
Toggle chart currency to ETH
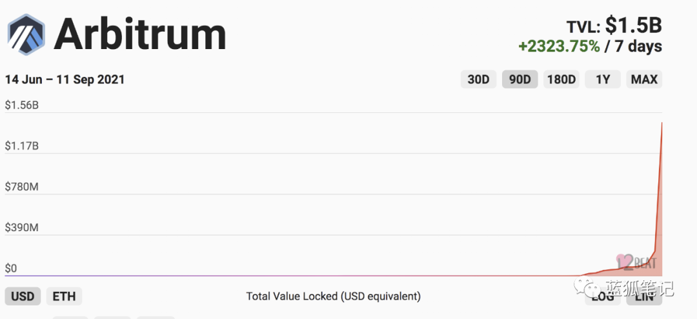[x=64, y=296]
